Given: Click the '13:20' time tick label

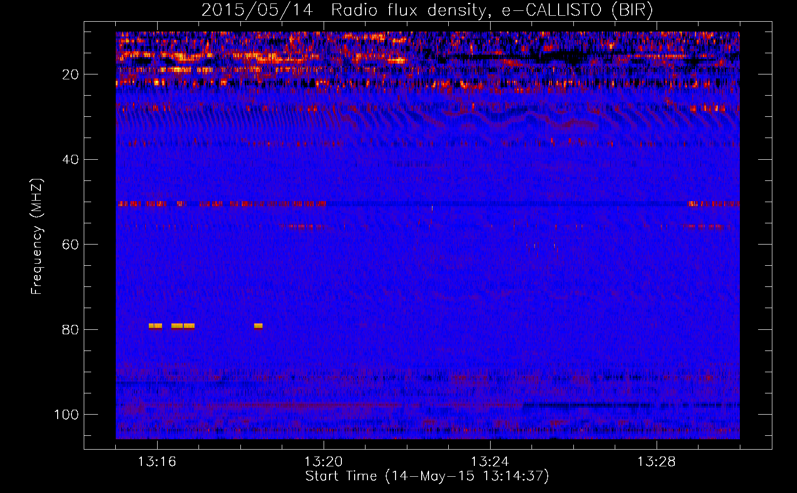Looking at the screenshot, I should (324, 462).
